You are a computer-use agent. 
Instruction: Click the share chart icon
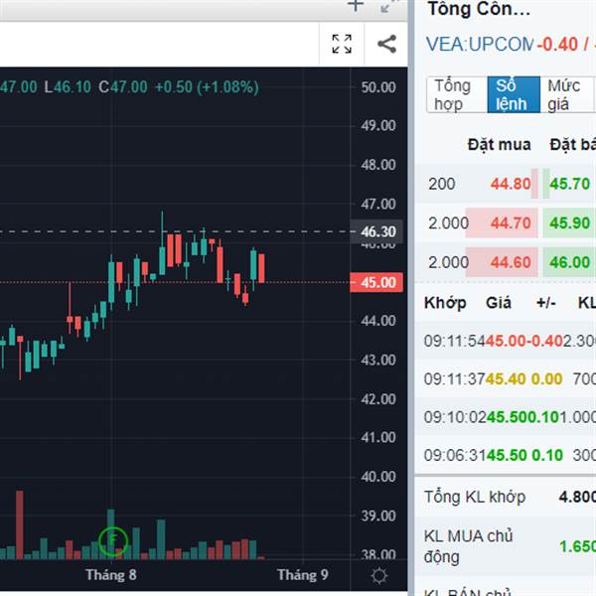[386, 44]
